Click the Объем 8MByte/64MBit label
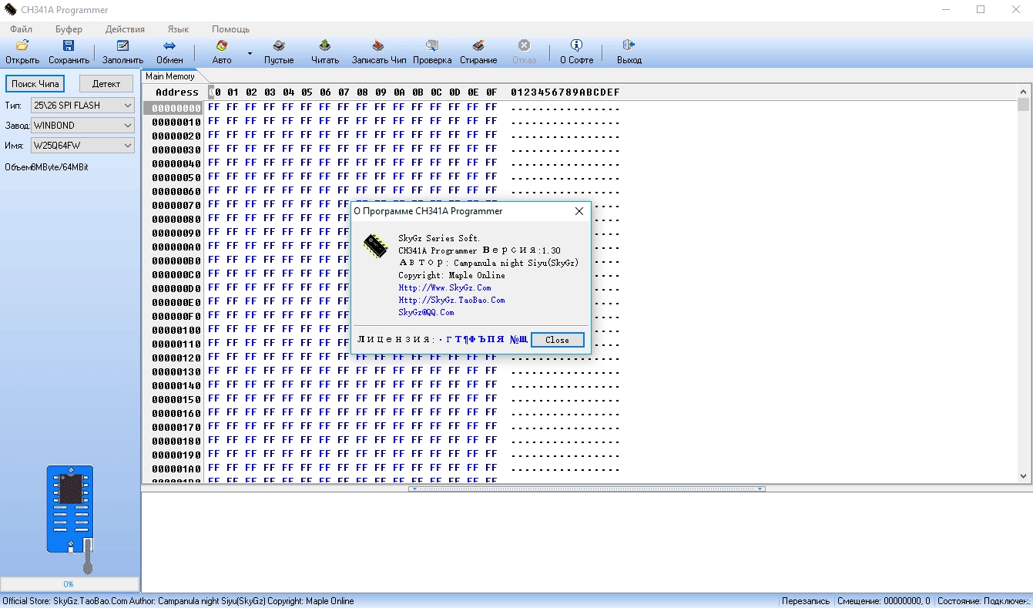1033x608 pixels. tap(46, 166)
